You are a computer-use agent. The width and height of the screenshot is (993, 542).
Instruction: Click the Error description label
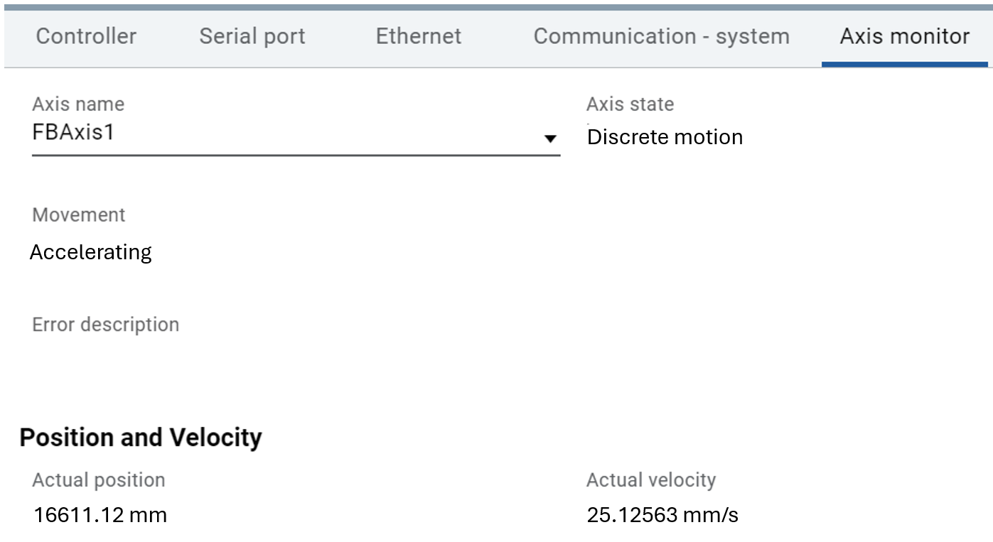pos(105,325)
